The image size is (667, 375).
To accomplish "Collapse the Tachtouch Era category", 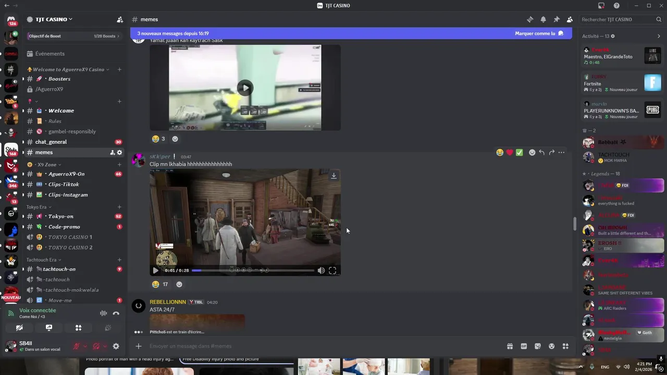I will click(44, 259).
